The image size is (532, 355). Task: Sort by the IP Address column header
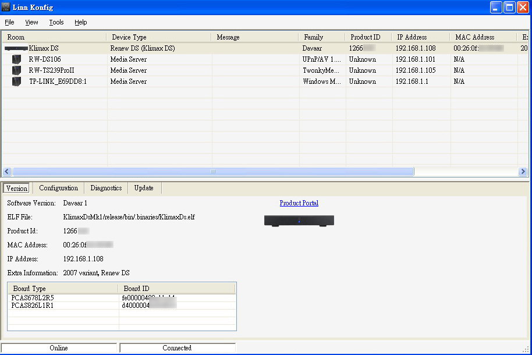(421, 37)
